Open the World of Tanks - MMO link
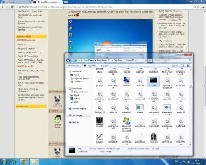The width and height of the screenshot is (206, 165). (x=28, y=56)
